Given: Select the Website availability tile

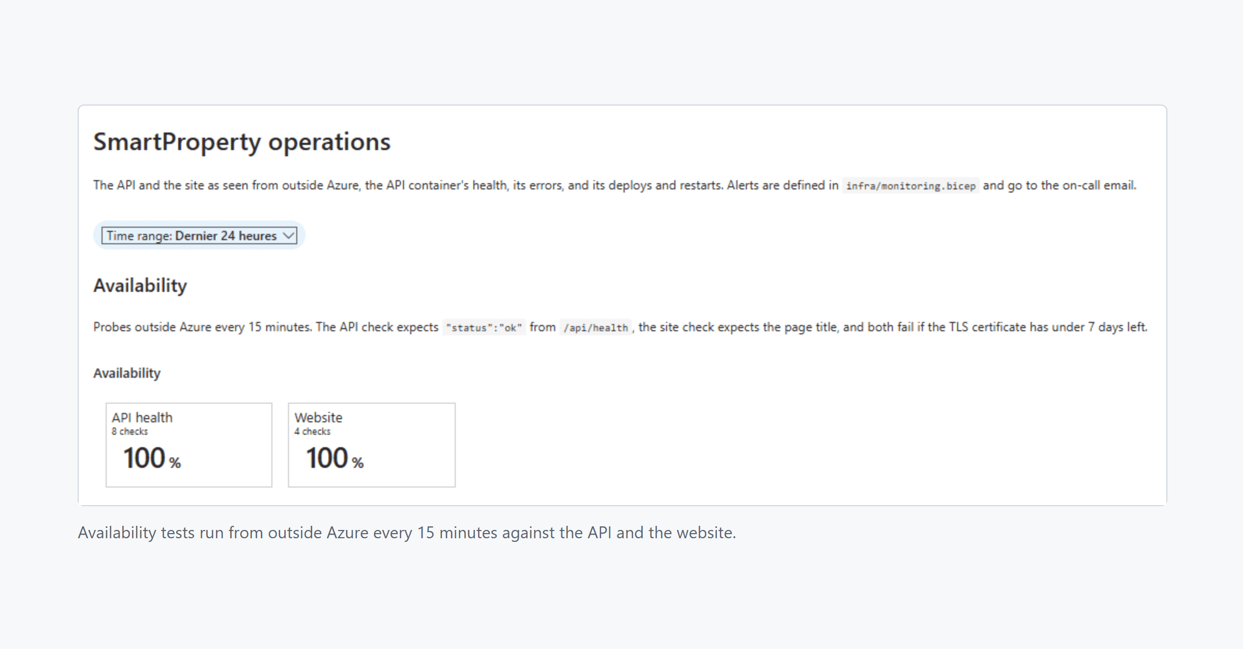Looking at the screenshot, I should coord(372,445).
